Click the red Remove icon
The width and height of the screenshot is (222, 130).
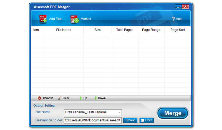(x=39, y=98)
